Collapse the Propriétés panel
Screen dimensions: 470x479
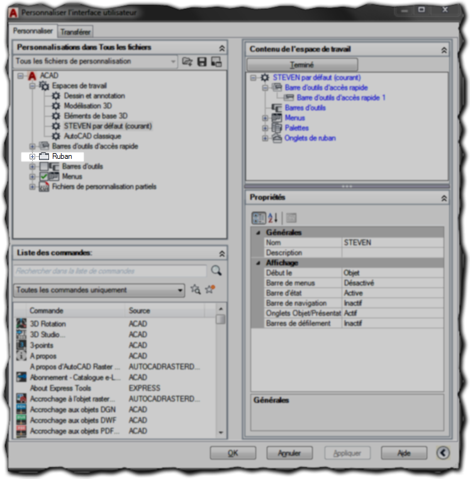[444, 199]
